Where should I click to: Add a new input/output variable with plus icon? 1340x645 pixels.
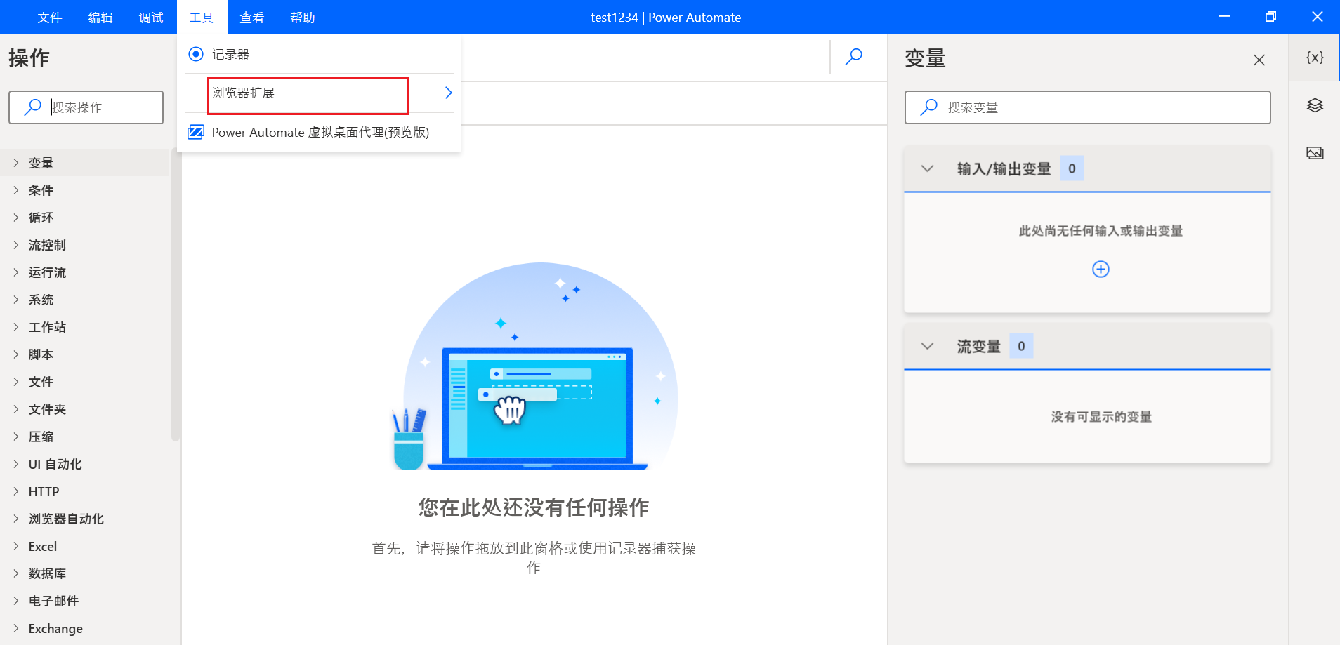click(x=1101, y=270)
